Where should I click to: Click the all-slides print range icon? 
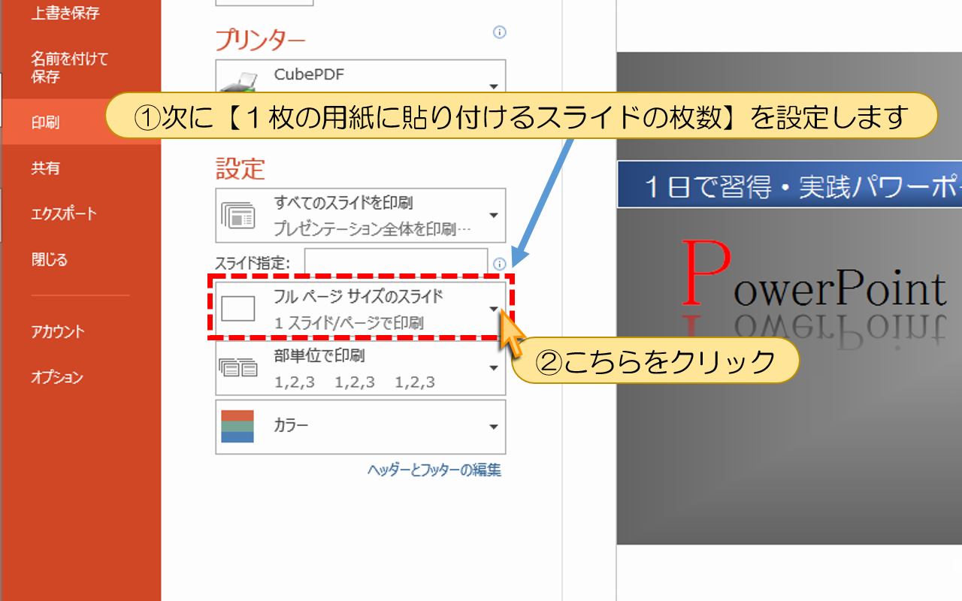point(238,215)
